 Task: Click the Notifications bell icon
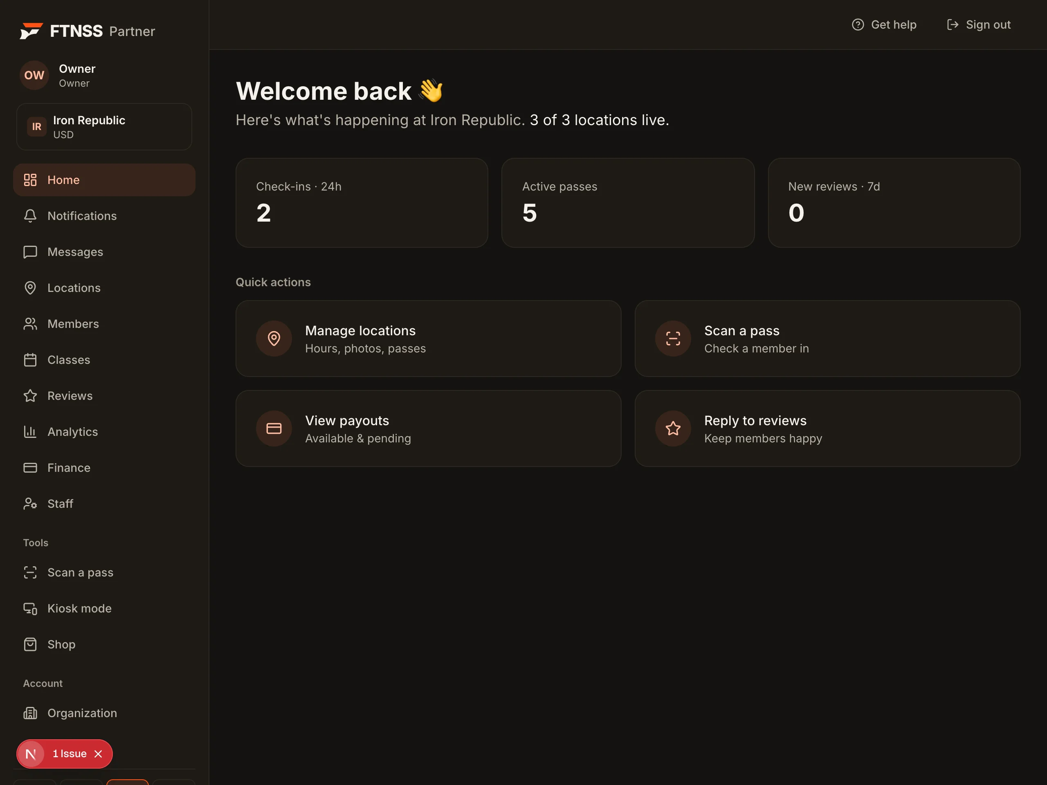pyautogui.click(x=30, y=216)
